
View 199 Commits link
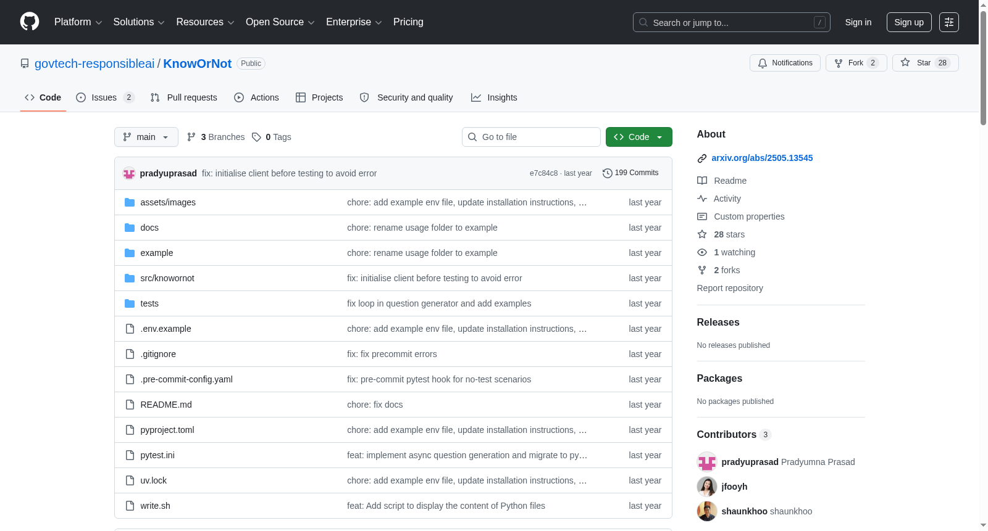click(630, 173)
